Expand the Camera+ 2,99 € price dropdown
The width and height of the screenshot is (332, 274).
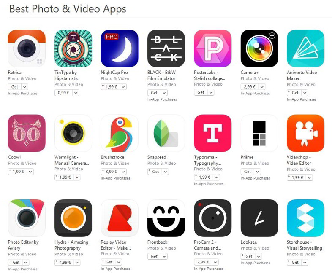[x=262, y=87]
